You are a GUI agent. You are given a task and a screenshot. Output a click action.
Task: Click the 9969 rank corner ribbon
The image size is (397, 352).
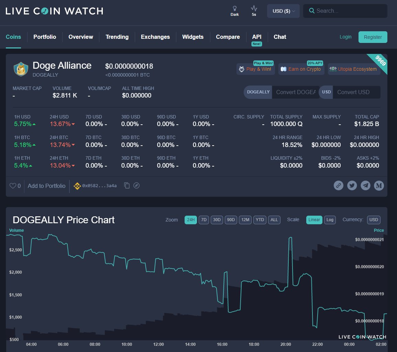click(380, 61)
